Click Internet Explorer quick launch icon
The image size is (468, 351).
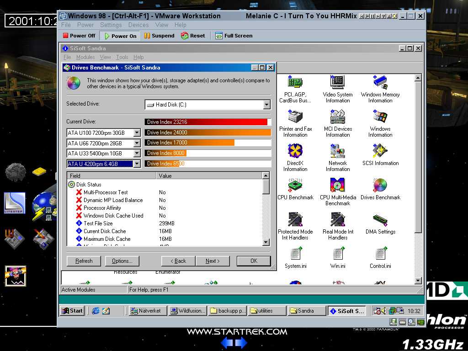[x=96, y=311]
